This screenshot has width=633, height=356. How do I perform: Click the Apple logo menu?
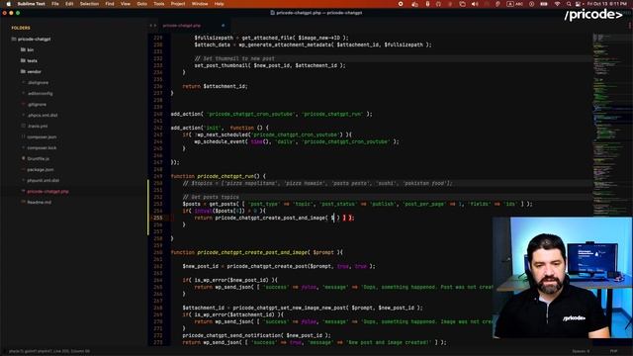(x=8, y=4)
